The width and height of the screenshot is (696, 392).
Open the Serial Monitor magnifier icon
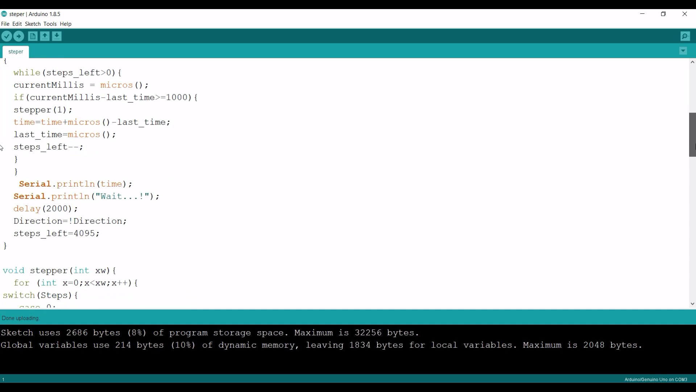click(685, 36)
